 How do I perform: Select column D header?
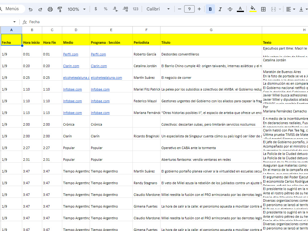tap(76, 30)
